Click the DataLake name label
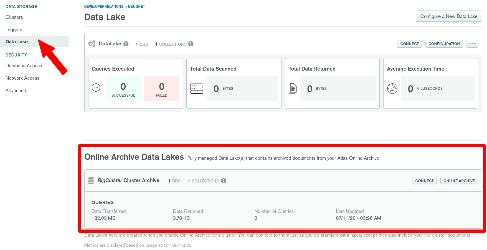This screenshot has height=250, width=487. (110, 44)
